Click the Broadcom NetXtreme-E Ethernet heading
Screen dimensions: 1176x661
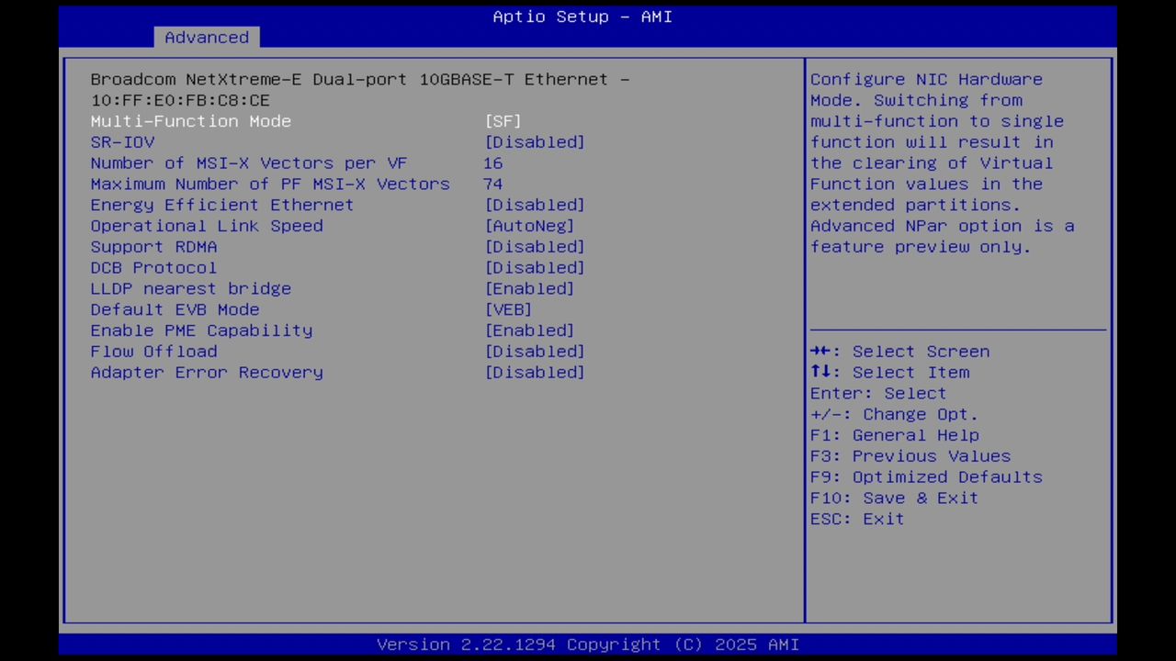[360, 79]
